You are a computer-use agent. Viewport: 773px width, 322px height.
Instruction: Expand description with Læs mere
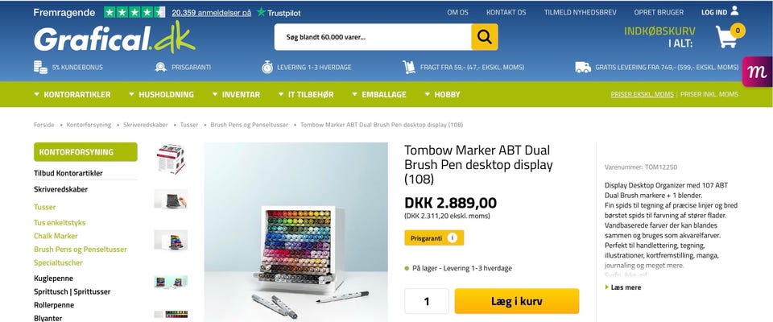[623, 287]
